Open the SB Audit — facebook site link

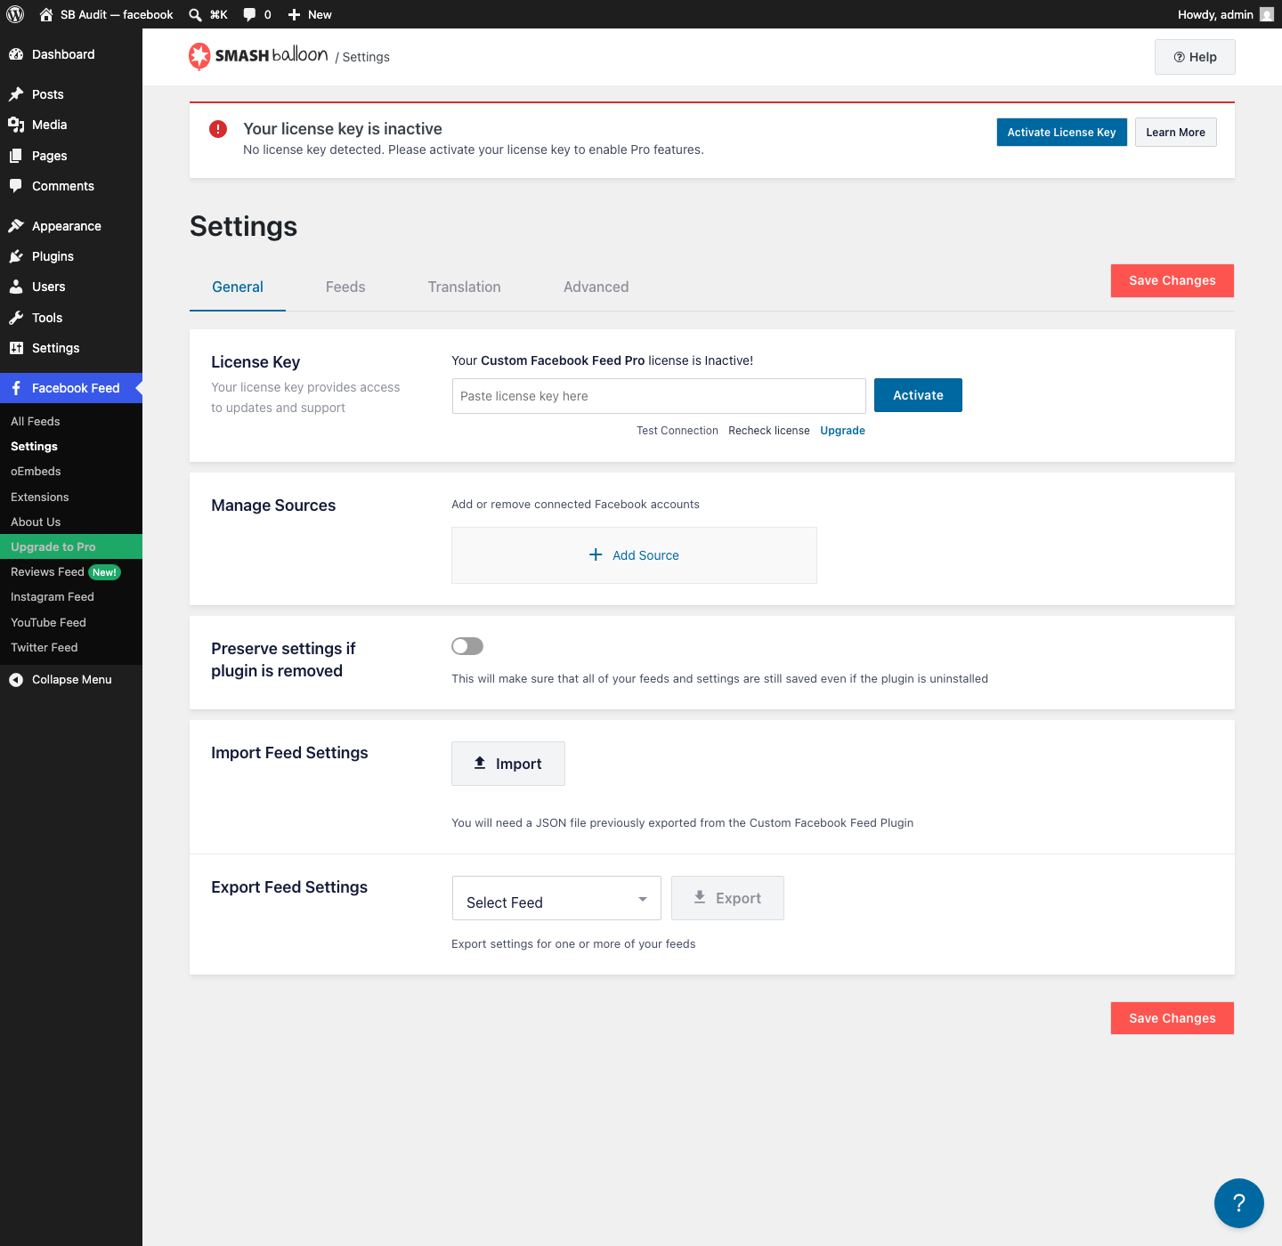tap(117, 14)
